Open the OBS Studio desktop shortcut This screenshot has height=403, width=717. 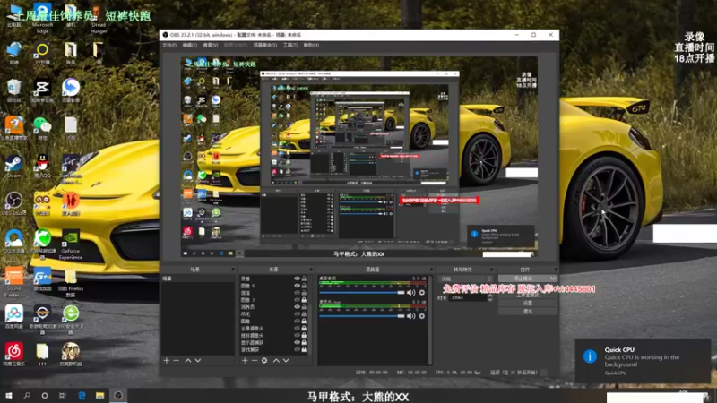tap(13, 203)
